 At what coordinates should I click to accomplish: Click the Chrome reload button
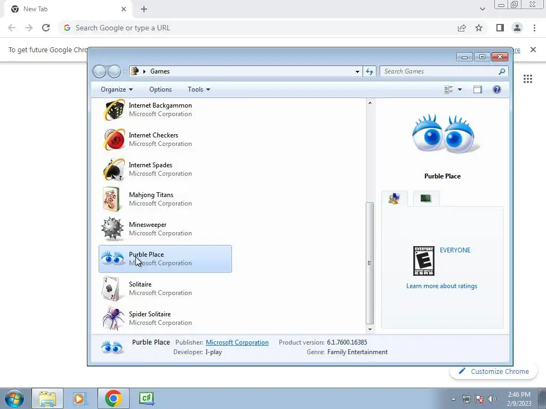[46, 28]
